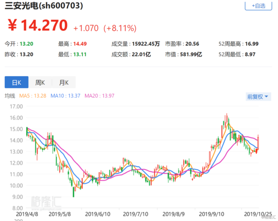Viewport: 278px width, 221px height.
Task: Click the 均线 label
Action: pos(10,96)
